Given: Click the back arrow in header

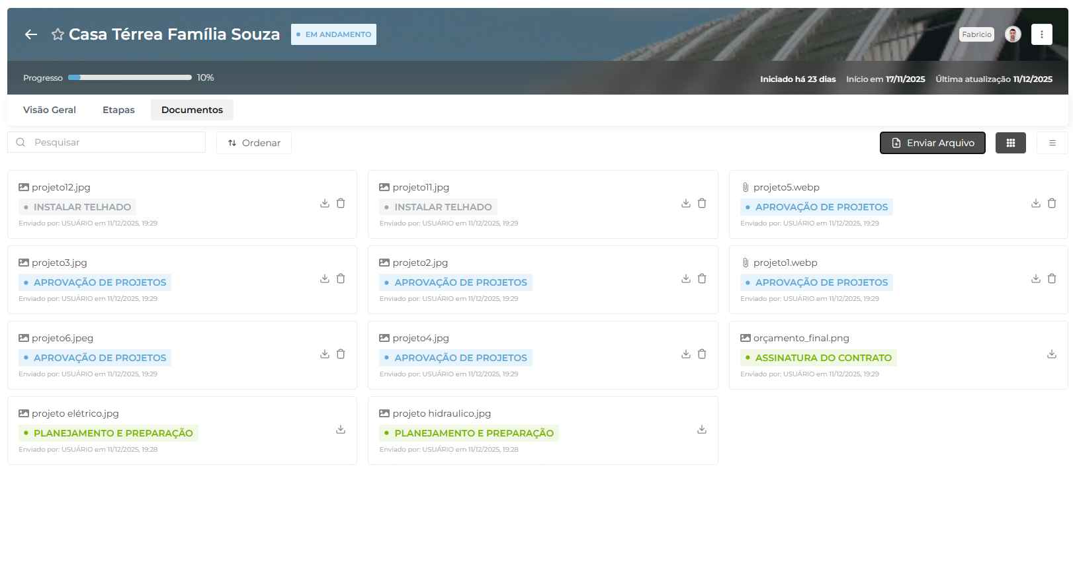Looking at the screenshot, I should [x=31, y=34].
